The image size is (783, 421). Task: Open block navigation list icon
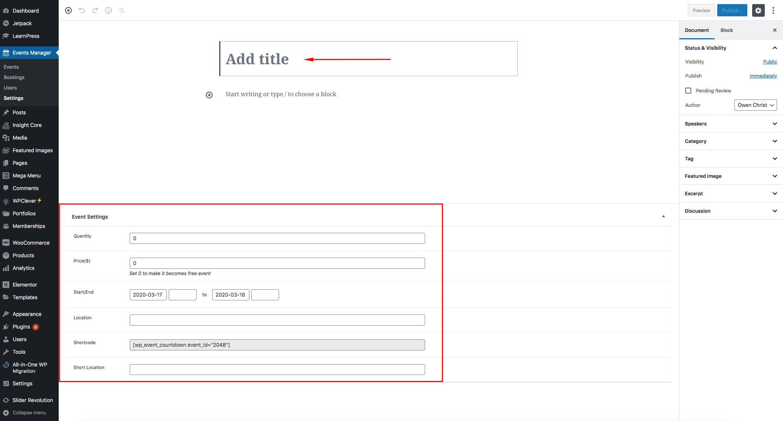click(122, 10)
